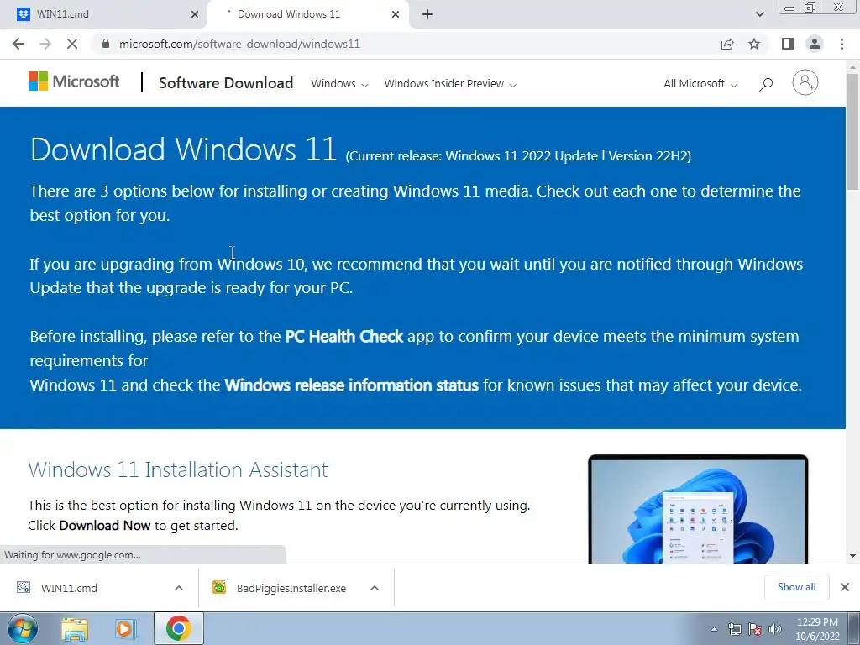
Task: Click the Download Windows 11 title text
Action: [183, 149]
